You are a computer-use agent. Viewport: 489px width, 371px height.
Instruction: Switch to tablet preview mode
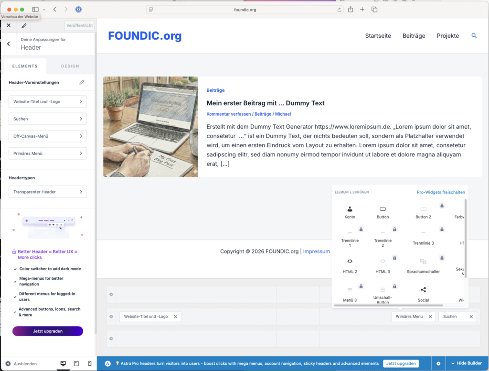(x=76, y=364)
